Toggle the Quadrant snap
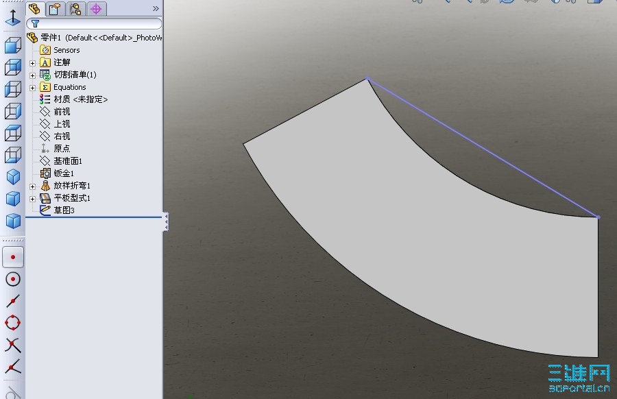The width and height of the screenshot is (617, 399). [x=12, y=323]
